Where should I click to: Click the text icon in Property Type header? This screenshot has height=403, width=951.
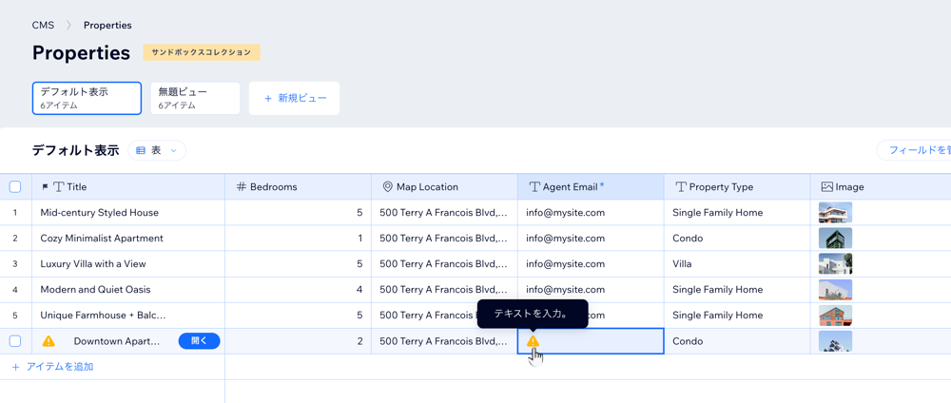click(x=680, y=187)
